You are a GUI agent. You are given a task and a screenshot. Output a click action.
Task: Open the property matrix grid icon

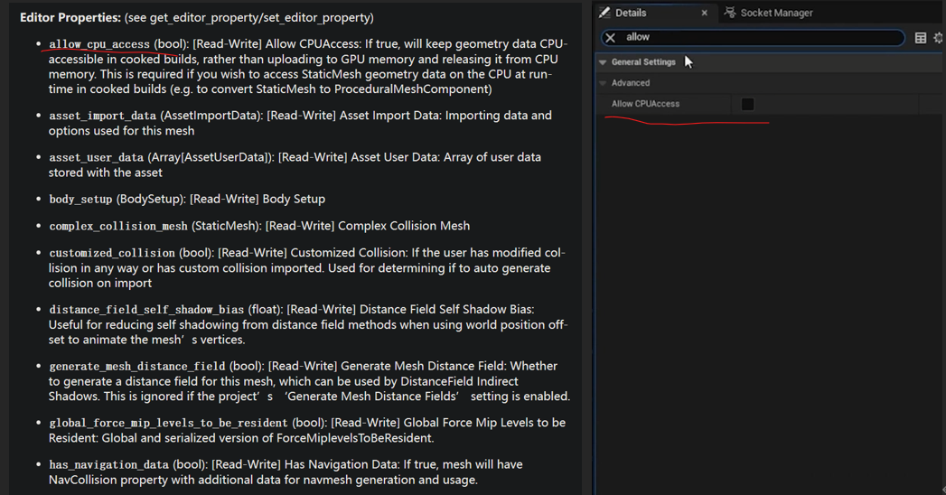pyautogui.click(x=920, y=38)
